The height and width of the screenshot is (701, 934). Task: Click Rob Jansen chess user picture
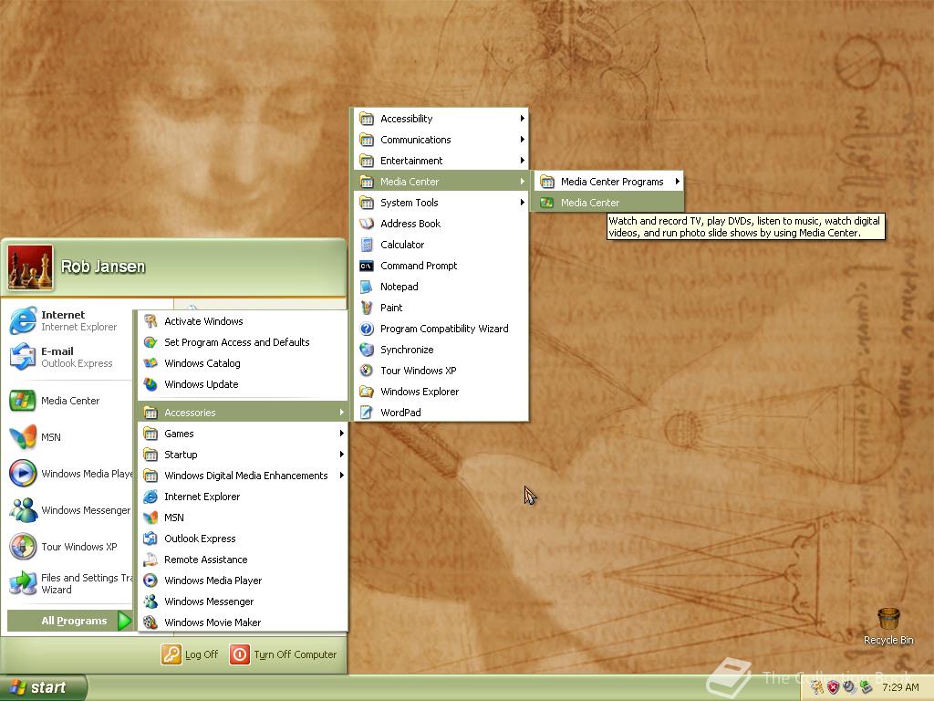pos(30,267)
